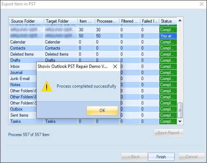The image size is (207, 163).
Task: Select the Sent Items source folder row
Action: click(x=23, y=115)
